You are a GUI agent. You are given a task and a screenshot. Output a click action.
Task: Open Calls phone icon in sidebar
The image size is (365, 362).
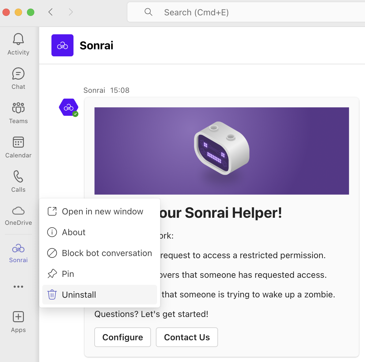(x=18, y=176)
